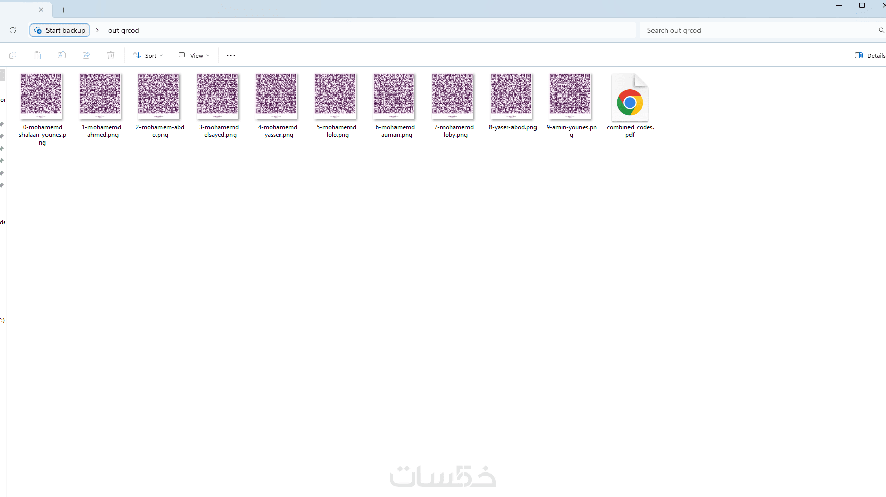Select the 6-mohamemd-auman.png QR thumbnail
Screen dimensions: 886x497
pyautogui.click(x=394, y=96)
